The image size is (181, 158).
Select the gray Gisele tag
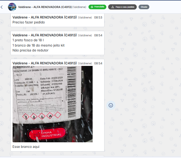(x=144, y=7)
